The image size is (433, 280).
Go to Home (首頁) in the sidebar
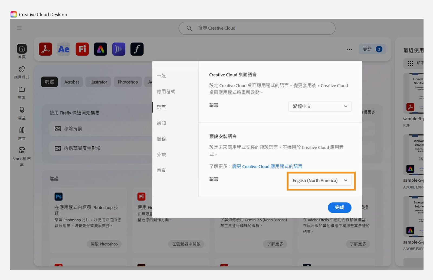[22, 51]
